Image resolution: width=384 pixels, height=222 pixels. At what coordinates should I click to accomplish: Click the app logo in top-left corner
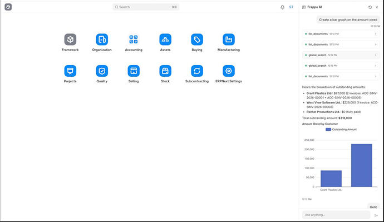click(8, 7)
